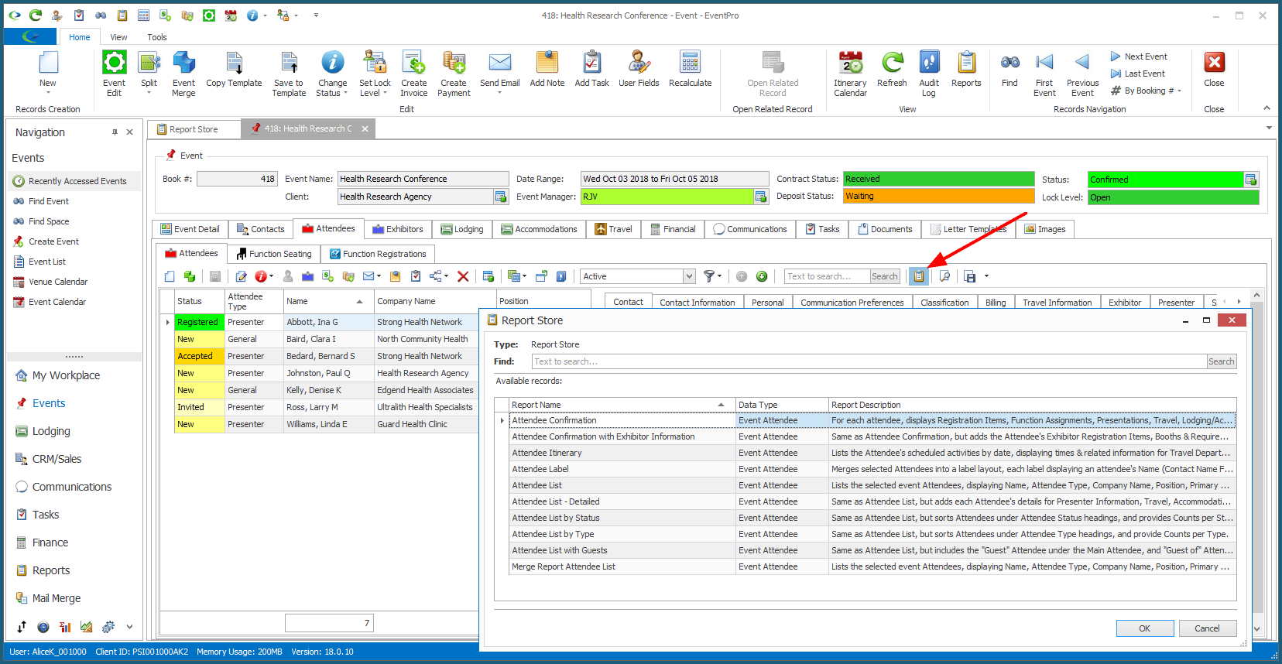
Task: Open User Fields from the ribbon
Action: click(x=639, y=70)
